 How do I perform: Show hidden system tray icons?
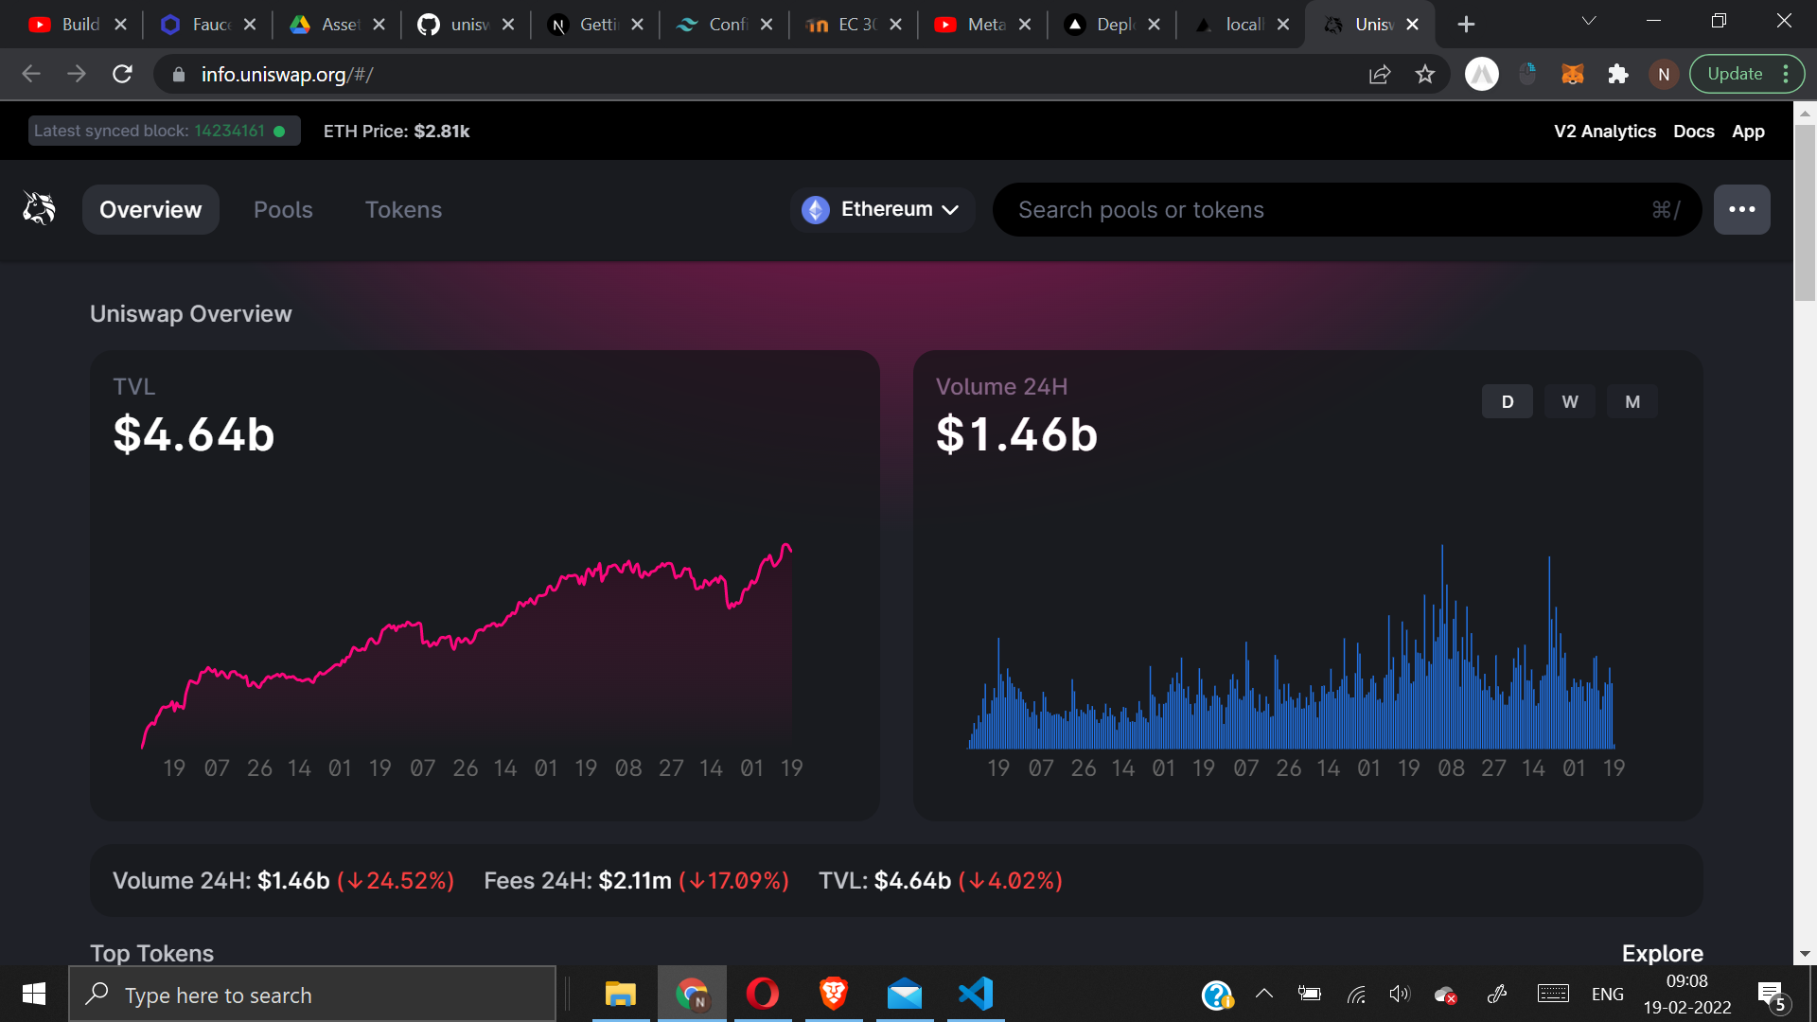[x=1263, y=994]
